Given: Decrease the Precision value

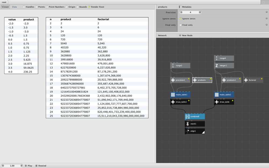Looking at the screenshot, I should [181, 12].
